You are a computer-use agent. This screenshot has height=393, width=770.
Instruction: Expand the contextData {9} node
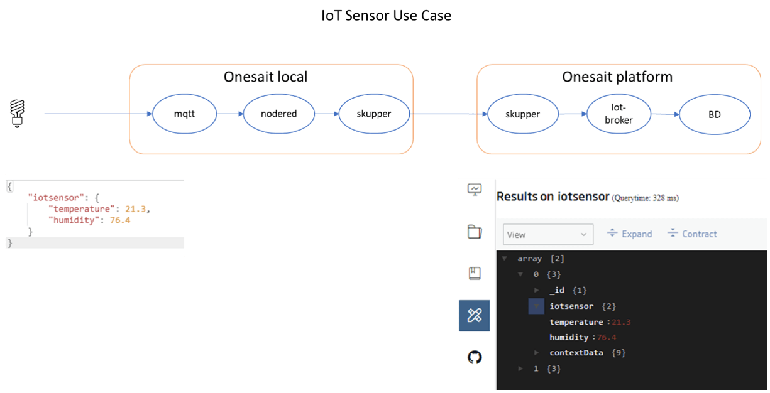pos(536,353)
